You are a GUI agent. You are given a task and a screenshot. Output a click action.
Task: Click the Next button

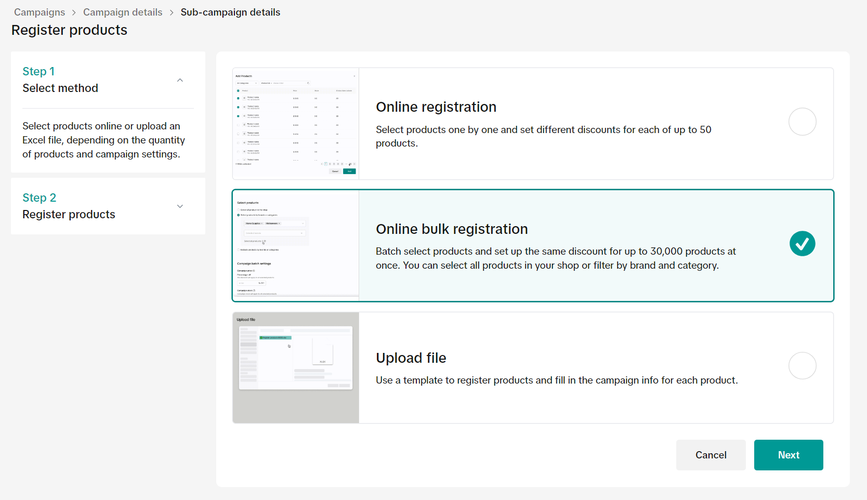click(788, 455)
